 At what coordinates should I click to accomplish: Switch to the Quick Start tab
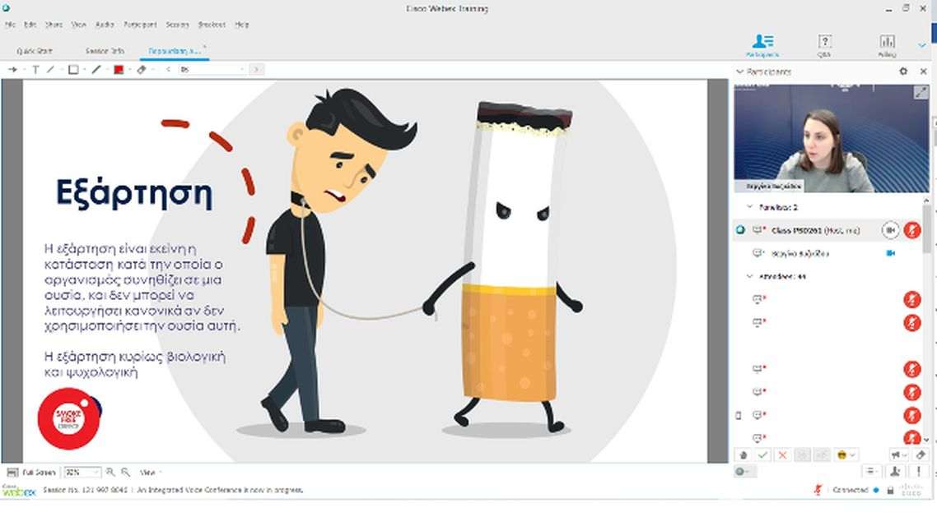pos(35,51)
